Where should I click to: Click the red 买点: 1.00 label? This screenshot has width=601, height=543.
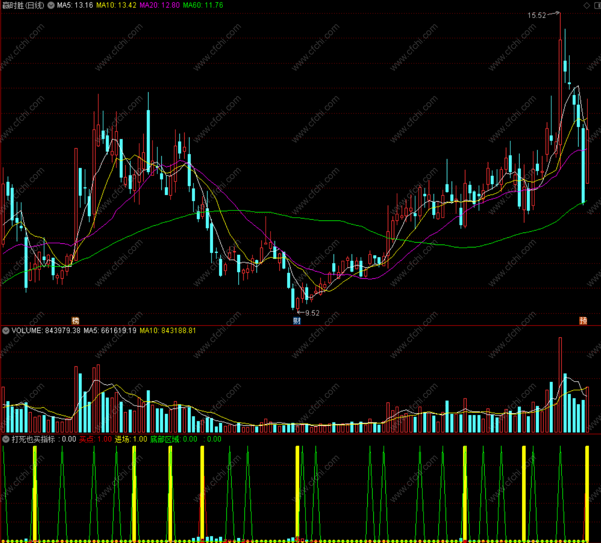pyautogui.click(x=96, y=439)
